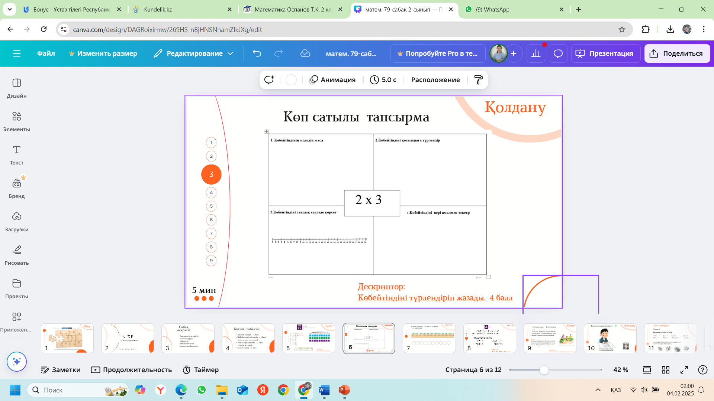The image size is (714, 401).
Task: Open the Text tool panel
Action: (x=16, y=154)
